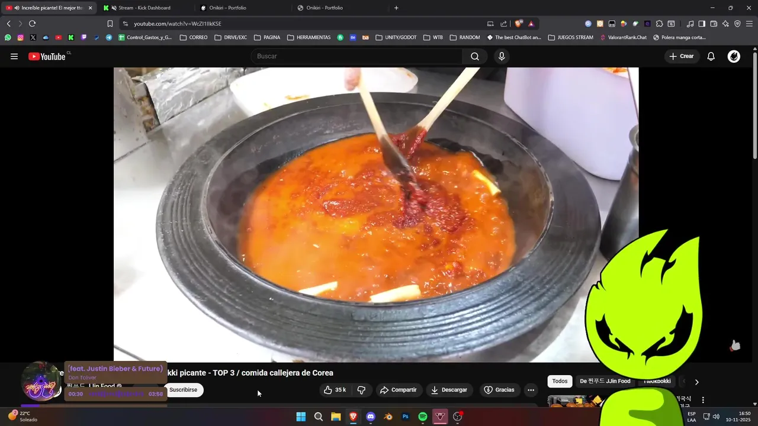
Task: Toggle the browser sidebar panel
Action: pyautogui.click(x=702, y=24)
